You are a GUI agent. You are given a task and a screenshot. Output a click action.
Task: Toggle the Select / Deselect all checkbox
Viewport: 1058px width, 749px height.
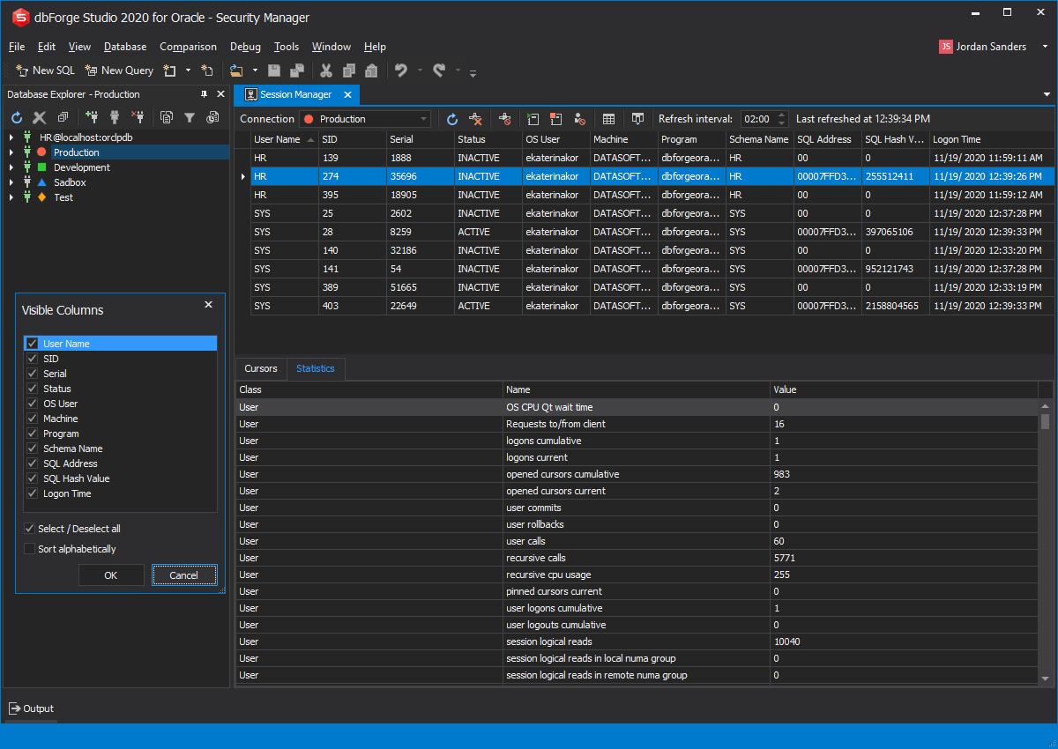pyautogui.click(x=30, y=529)
